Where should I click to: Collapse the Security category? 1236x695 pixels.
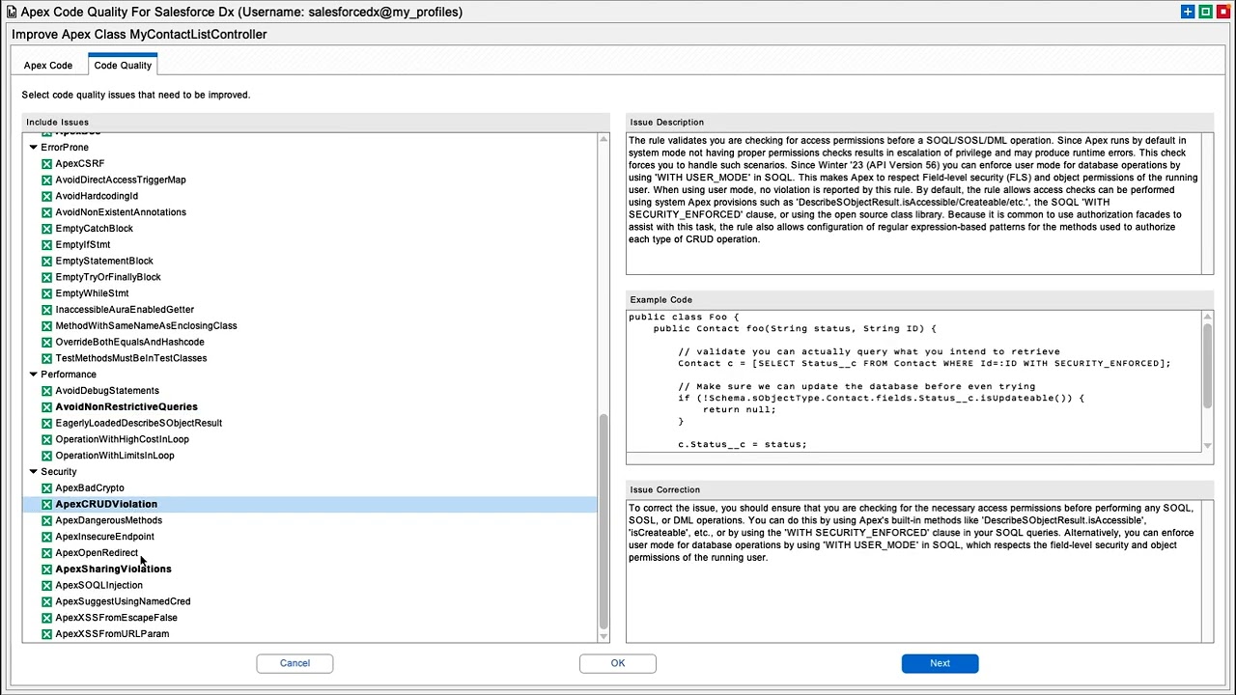click(33, 472)
